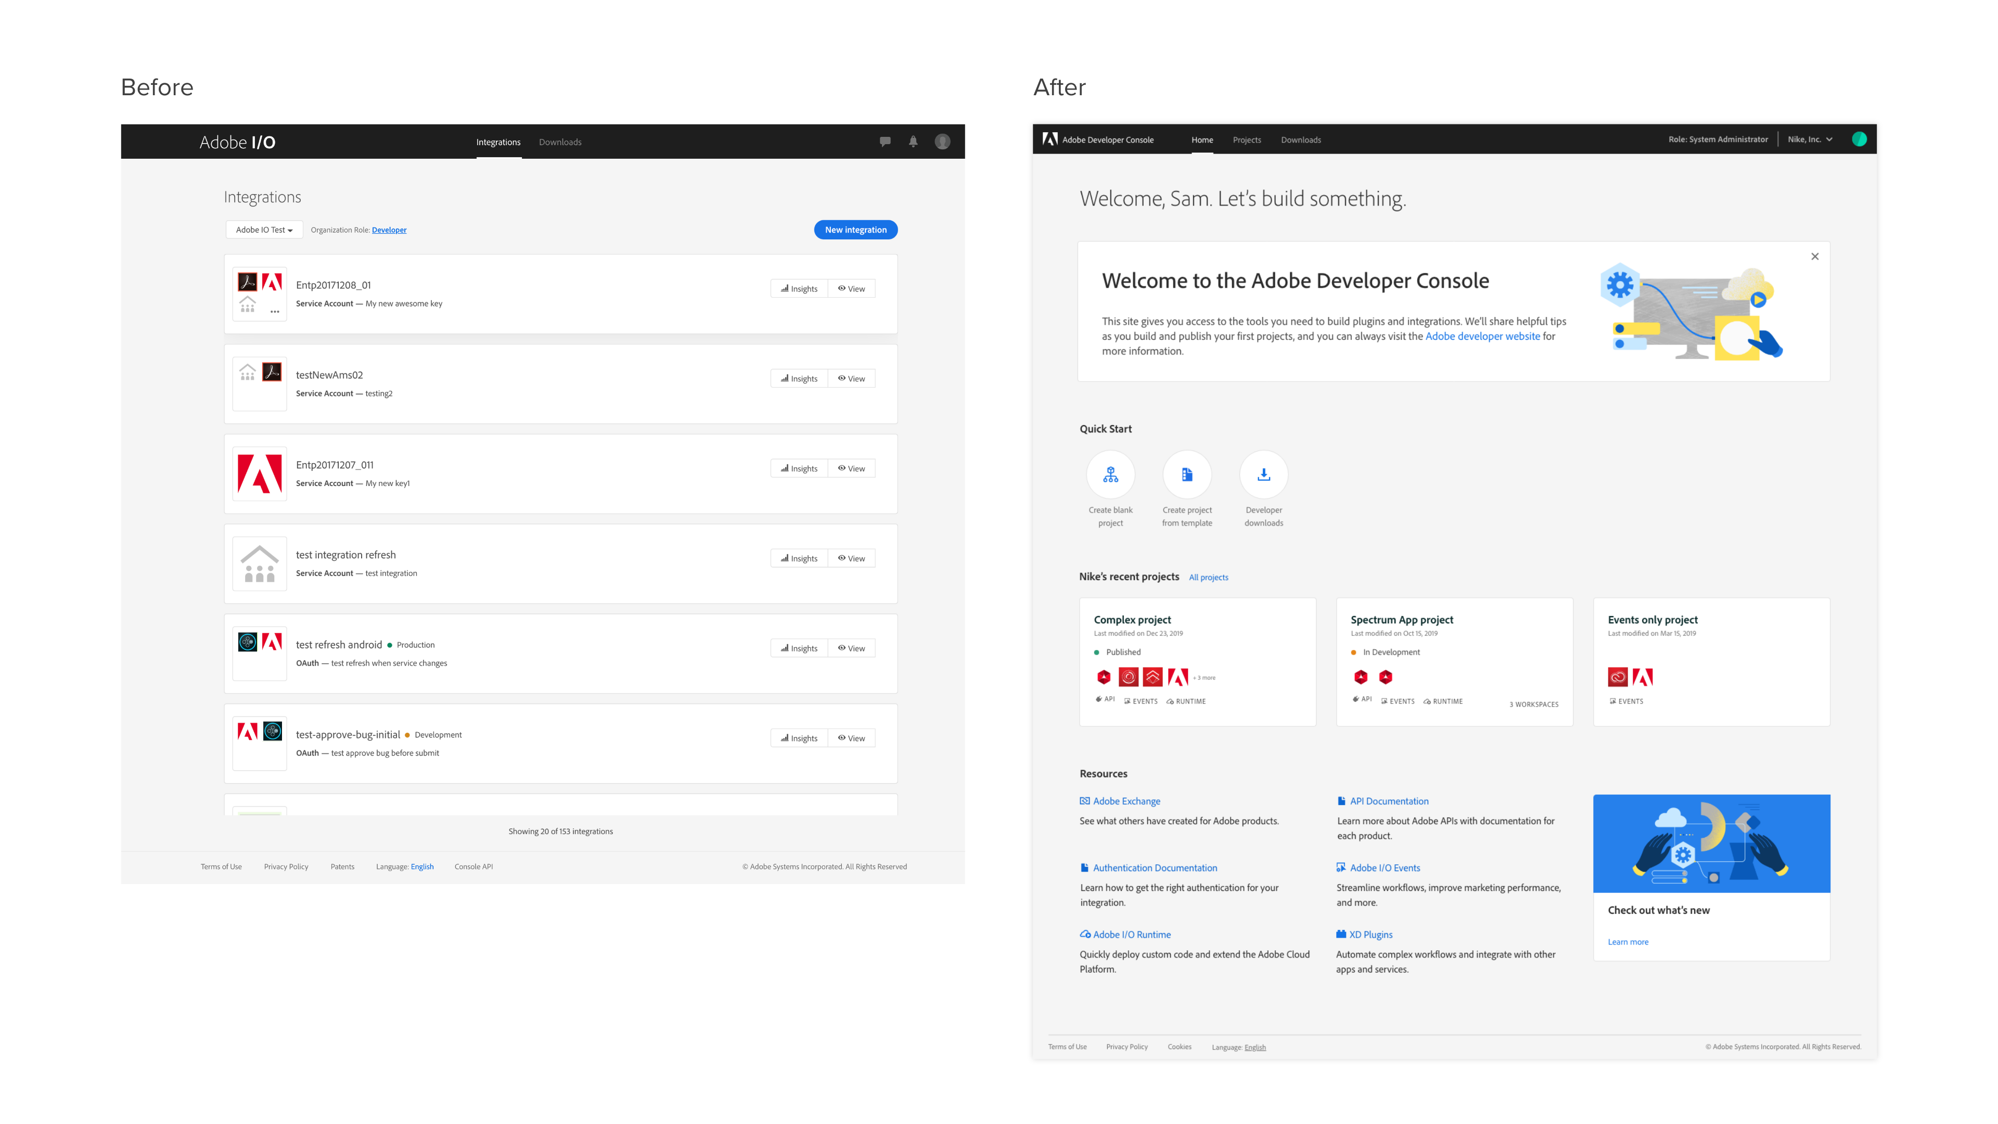The image size is (1998, 1124).
Task: Click Patents in the footer
Action: pyautogui.click(x=342, y=866)
